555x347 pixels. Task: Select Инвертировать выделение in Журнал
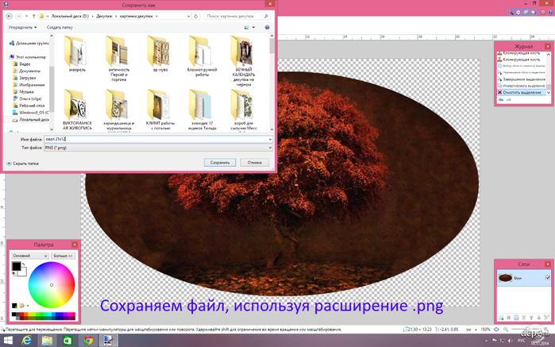522,86
